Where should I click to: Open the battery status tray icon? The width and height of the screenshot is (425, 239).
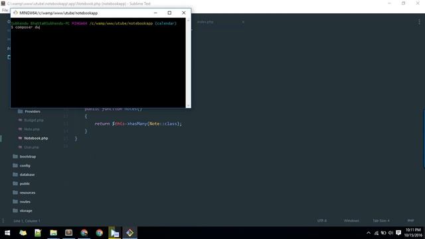coord(383,233)
